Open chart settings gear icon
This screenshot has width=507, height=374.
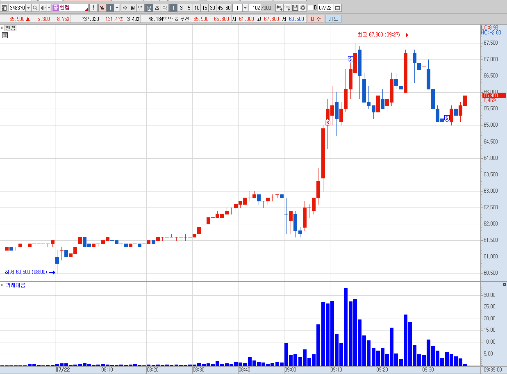pos(303,8)
